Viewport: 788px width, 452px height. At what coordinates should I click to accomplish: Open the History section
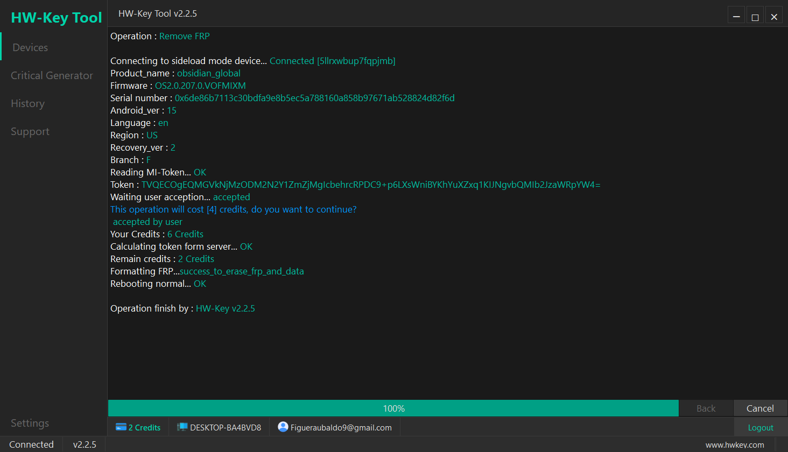(27, 103)
